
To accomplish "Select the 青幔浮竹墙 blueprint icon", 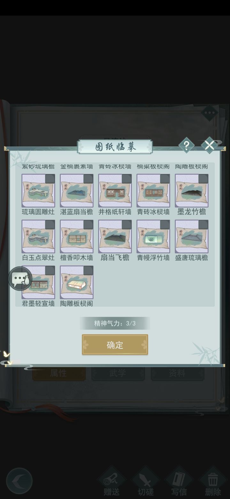I will tap(153, 236).
